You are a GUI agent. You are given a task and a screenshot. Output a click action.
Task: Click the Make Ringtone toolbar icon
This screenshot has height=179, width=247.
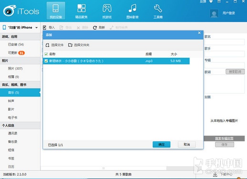pos(112,28)
